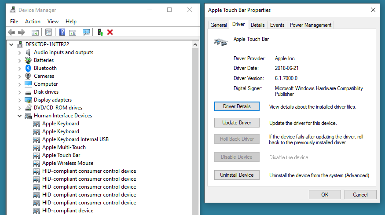This screenshot has height=215, width=385.
Task: Click the Update driver toolbar icon
Action: 100,32
